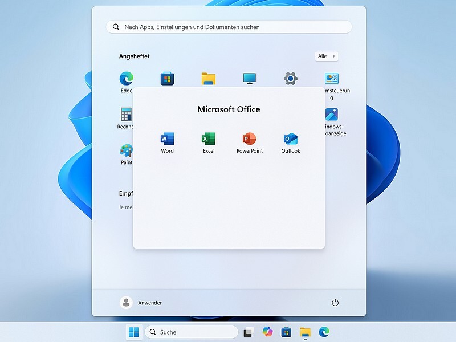Open Word from the Microsoft Office folder
The height and width of the screenshot is (342, 456).
167,142
